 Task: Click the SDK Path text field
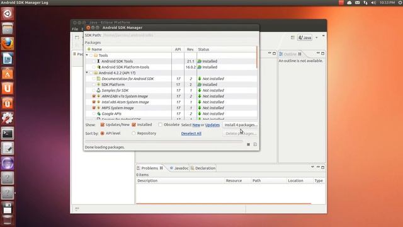(x=180, y=35)
